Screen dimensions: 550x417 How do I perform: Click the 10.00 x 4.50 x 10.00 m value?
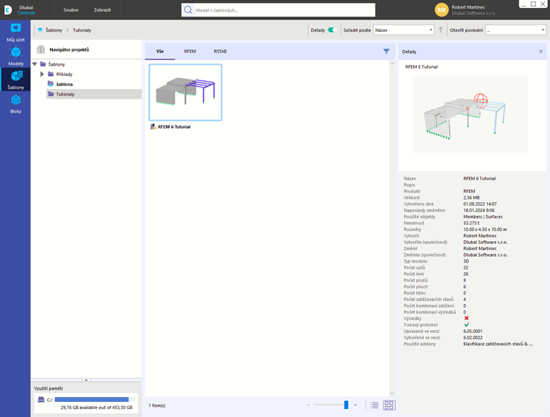(485, 229)
